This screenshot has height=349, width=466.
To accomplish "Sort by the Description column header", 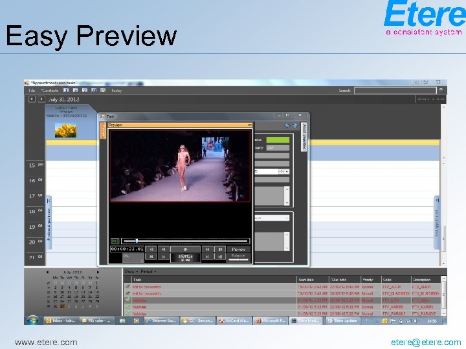I will (x=426, y=280).
